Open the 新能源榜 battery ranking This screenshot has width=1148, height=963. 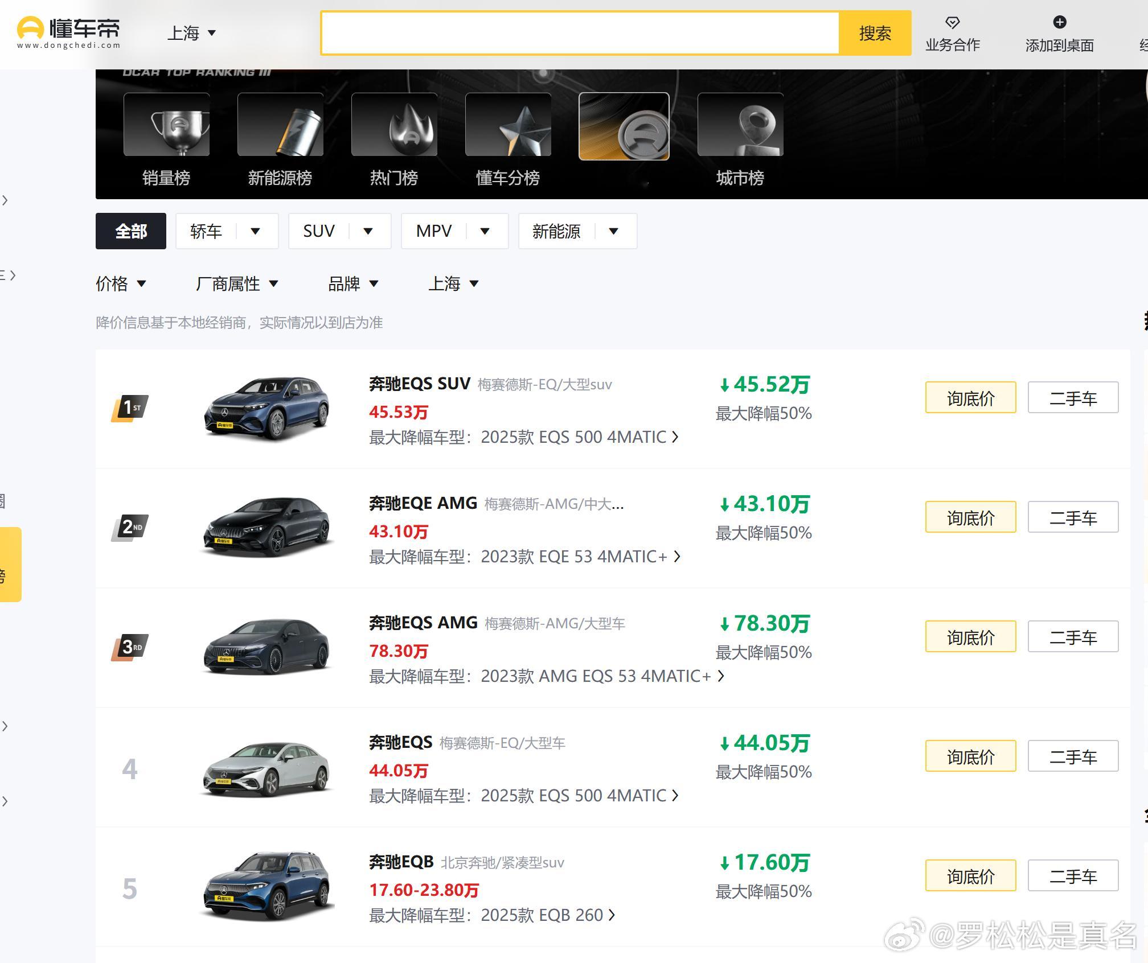pyautogui.click(x=280, y=140)
